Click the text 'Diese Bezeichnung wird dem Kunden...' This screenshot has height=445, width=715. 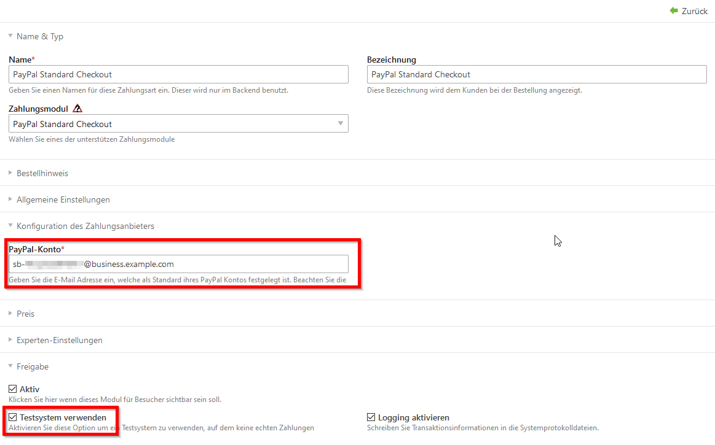[475, 90]
